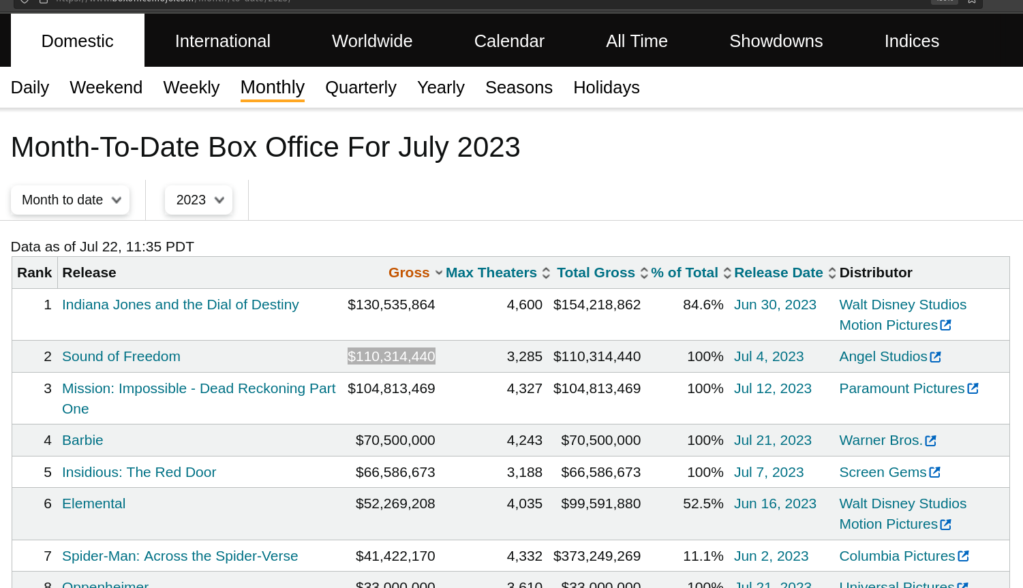This screenshot has height=588, width=1023.
Task: Click the Jun 16, 2023 release date
Action: 775,504
